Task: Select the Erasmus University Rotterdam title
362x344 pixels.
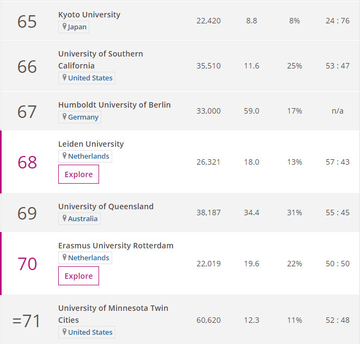Action: click(x=115, y=246)
